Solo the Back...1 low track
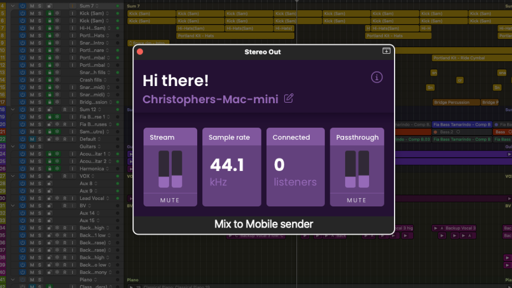This screenshot has height=288, width=512. (x=39, y=235)
